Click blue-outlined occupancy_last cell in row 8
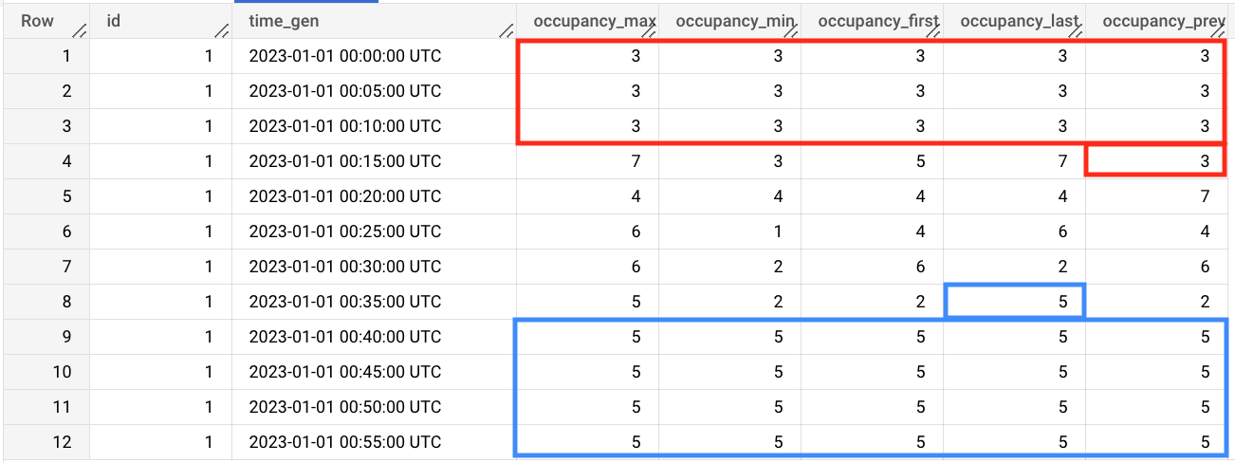This screenshot has height=463, width=1235. [1062, 302]
